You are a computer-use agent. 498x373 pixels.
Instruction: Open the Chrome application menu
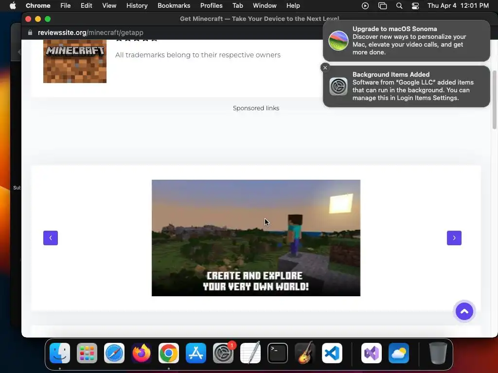[38, 6]
